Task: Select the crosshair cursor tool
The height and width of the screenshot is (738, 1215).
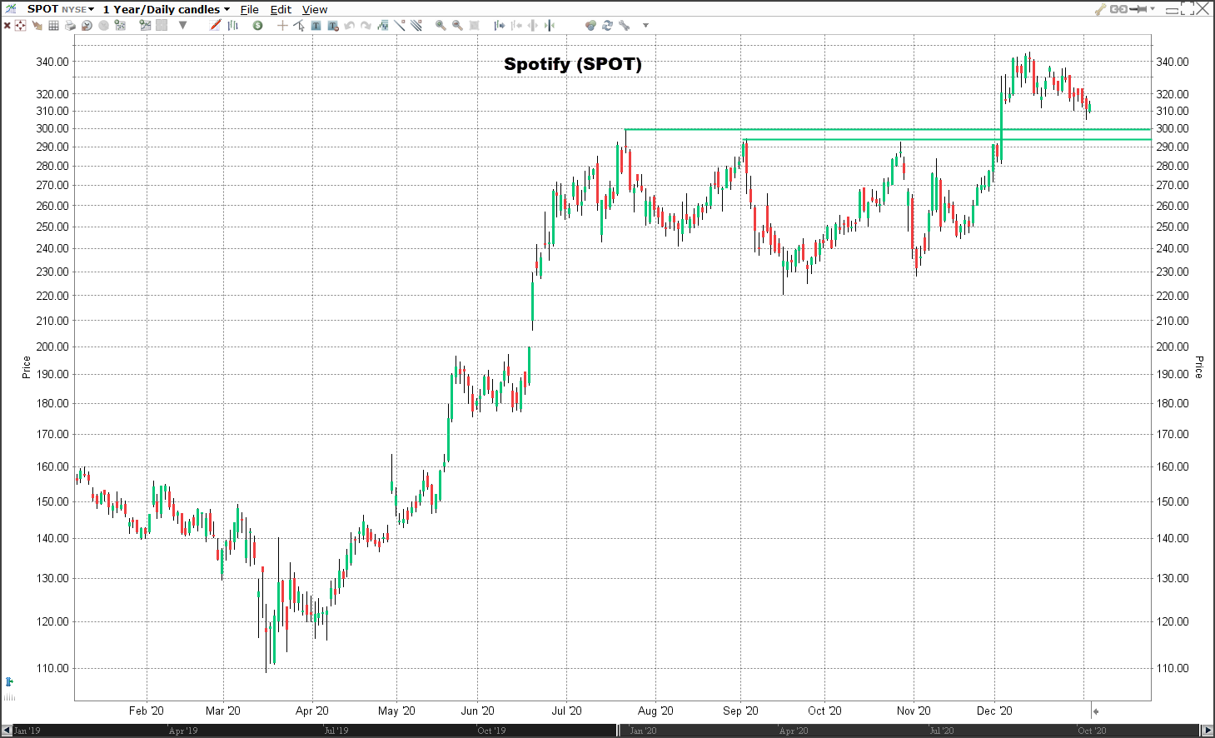Action: click(x=282, y=26)
